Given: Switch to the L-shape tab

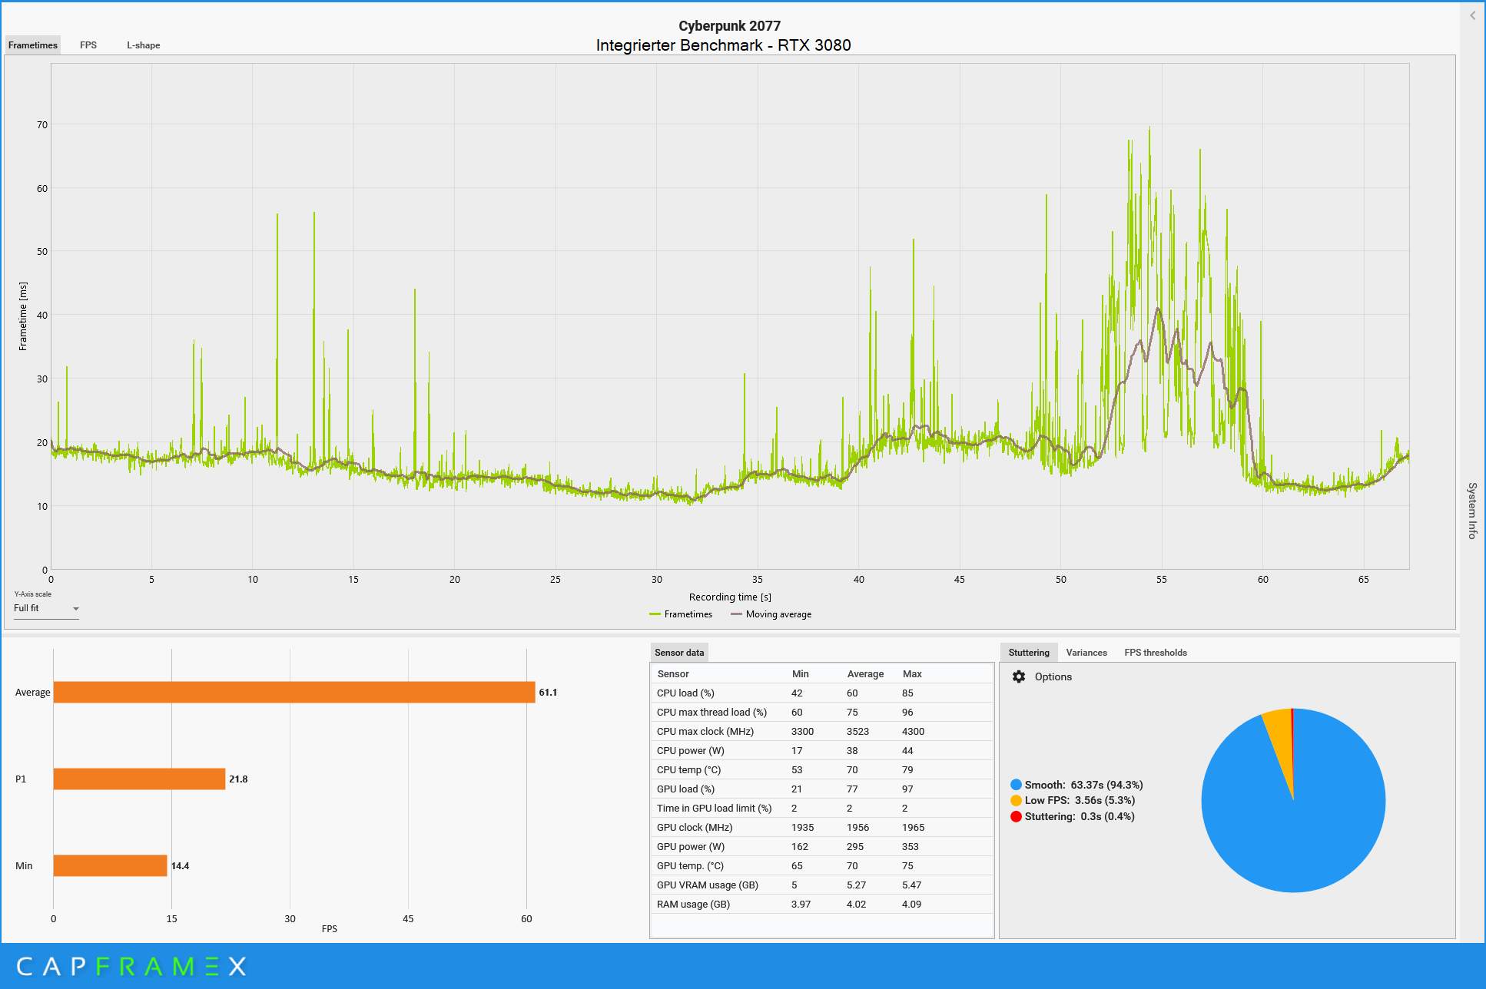Looking at the screenshot, I should pos(144,45).
